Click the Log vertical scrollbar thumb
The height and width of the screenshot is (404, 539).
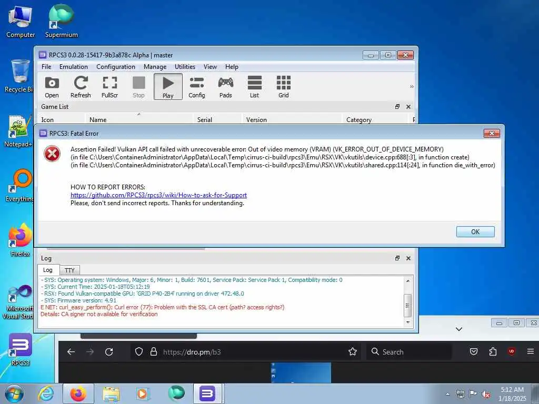pyautogui.click(x=408, y=306)
